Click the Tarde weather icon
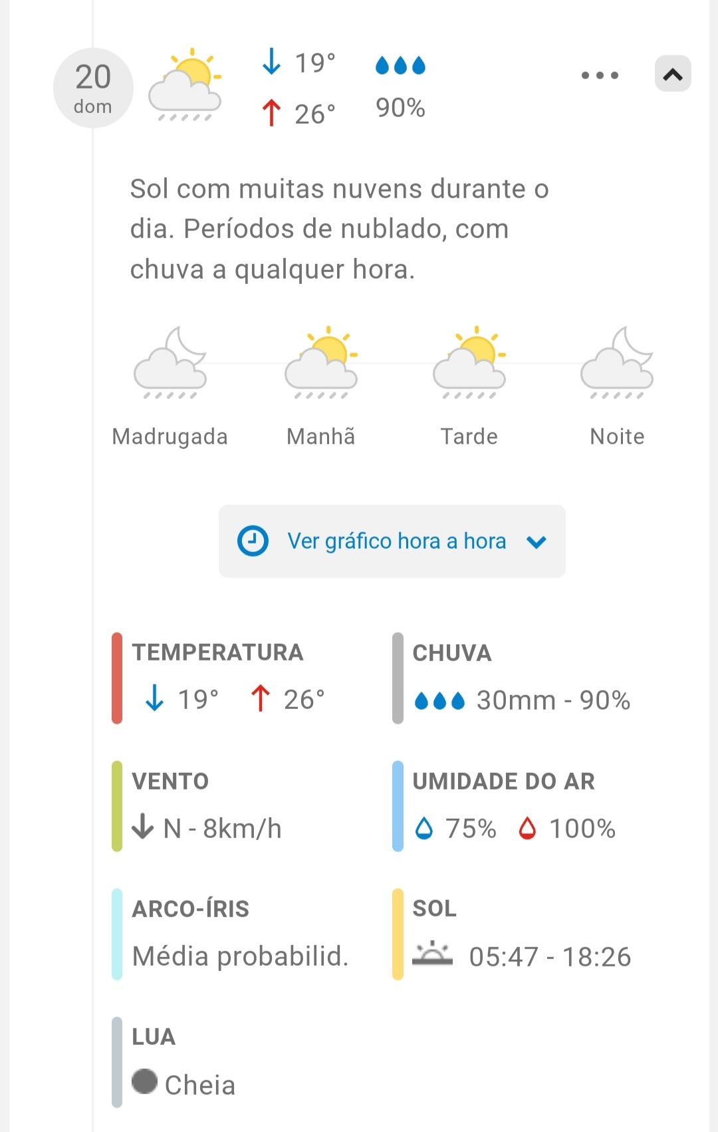Screen dimensions: 718x1132 pyautogui.click(x=469, y=363)
